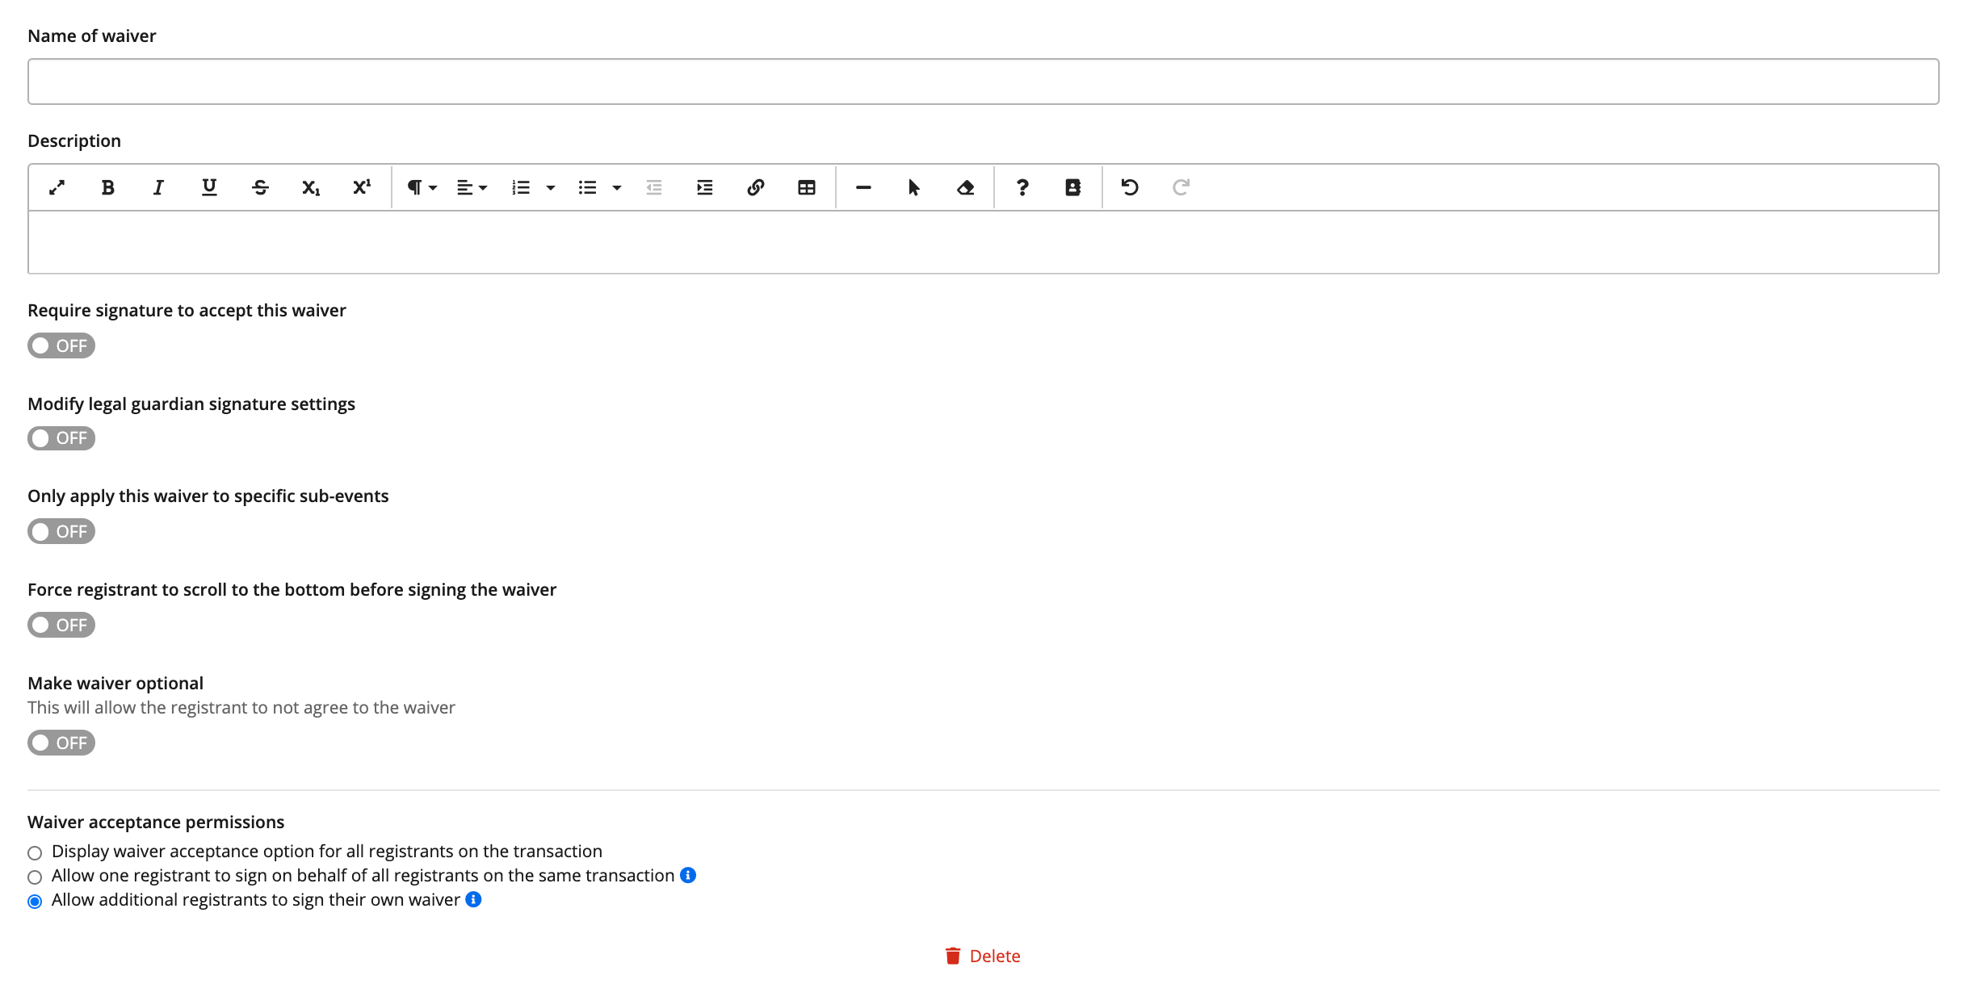Apply superscript formatting

[x=362, y=187]
